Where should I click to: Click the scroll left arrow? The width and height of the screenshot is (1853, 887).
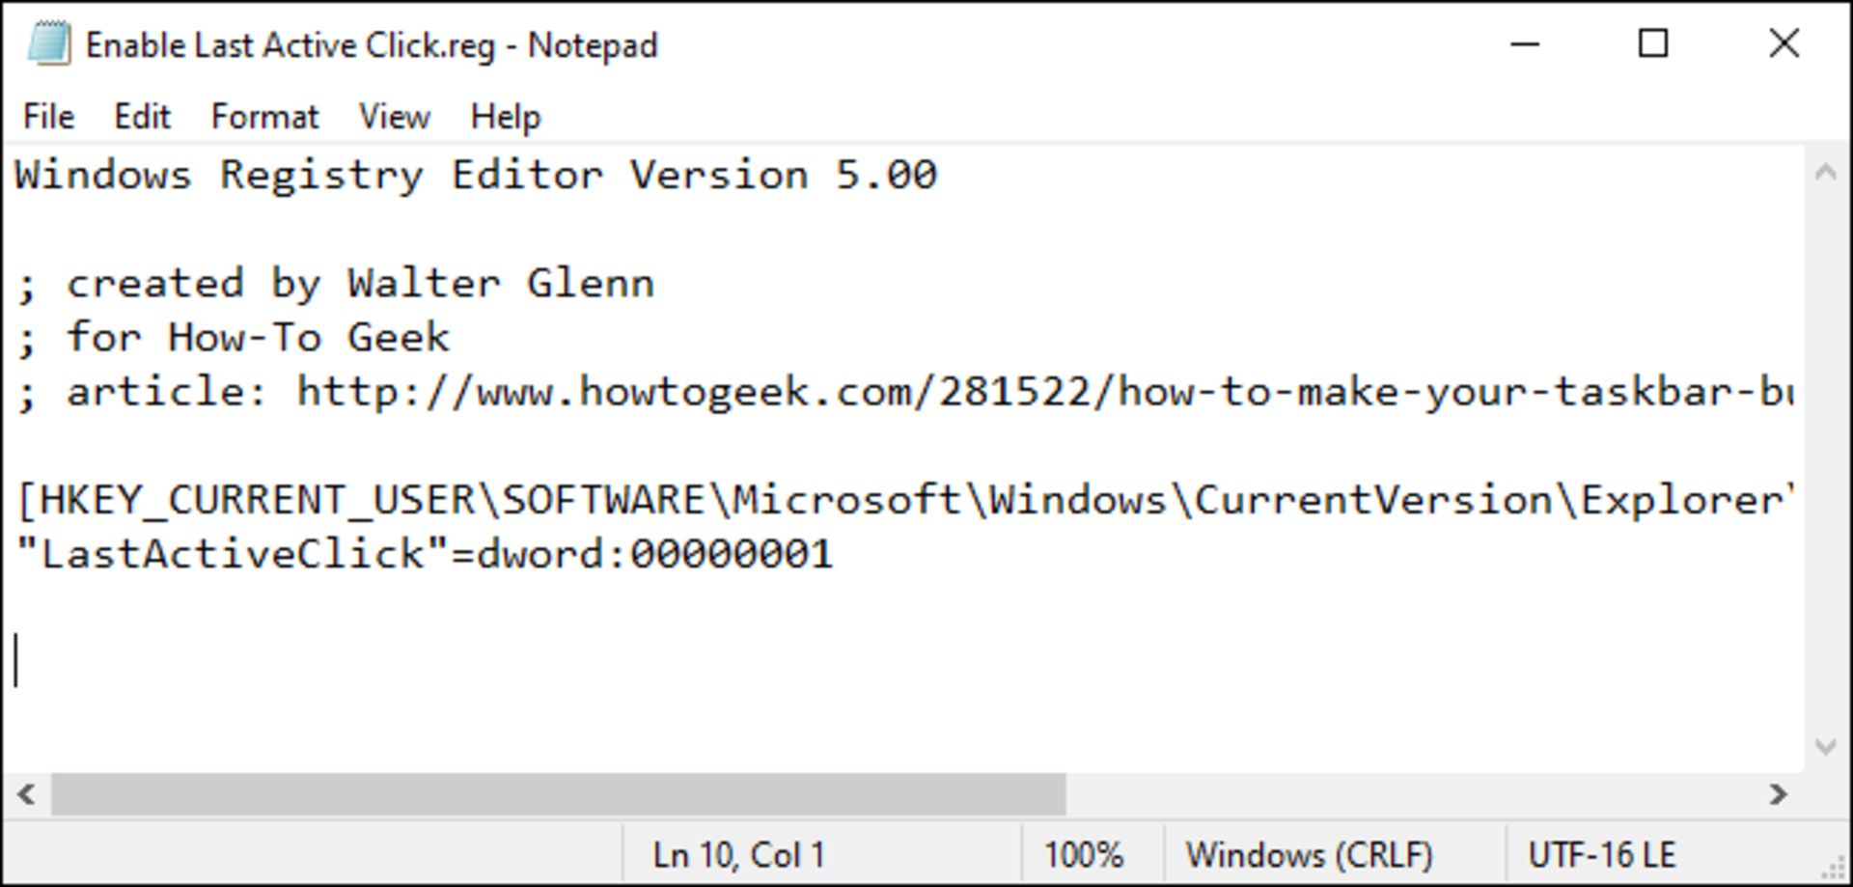click(x=26, y=794)
